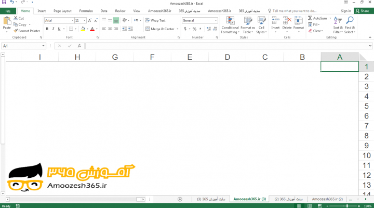374x208 pixels.
Task: Click the Paste icon
Action: pyautogui.click(x=7, y=21)
